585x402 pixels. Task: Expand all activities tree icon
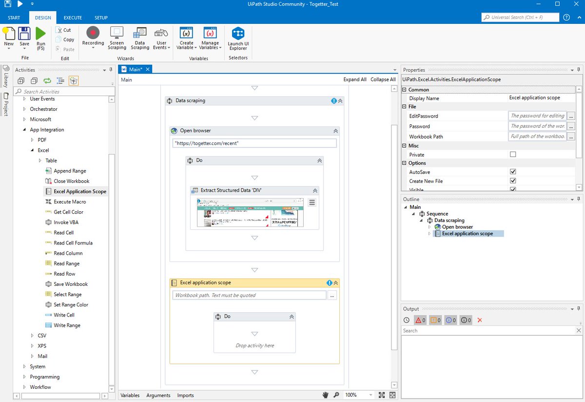coord(21,80)
